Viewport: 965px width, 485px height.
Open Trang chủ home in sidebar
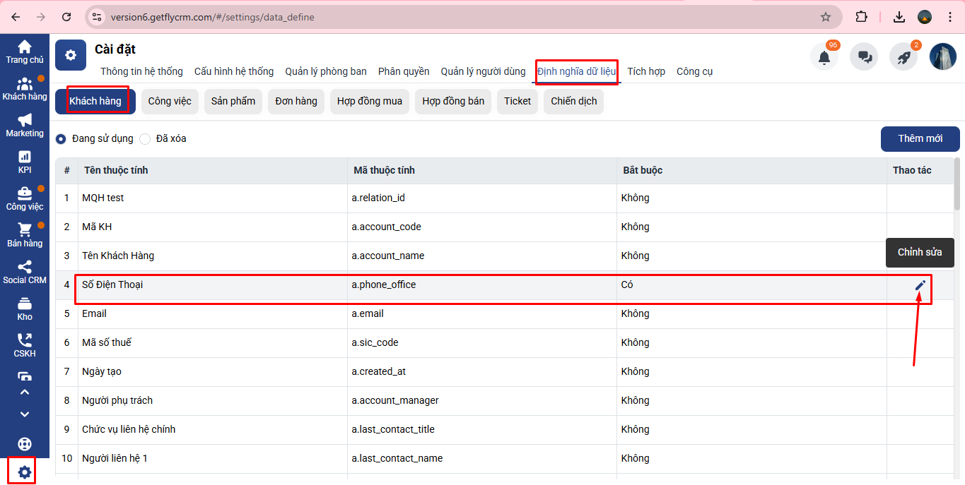coord(25,52)
